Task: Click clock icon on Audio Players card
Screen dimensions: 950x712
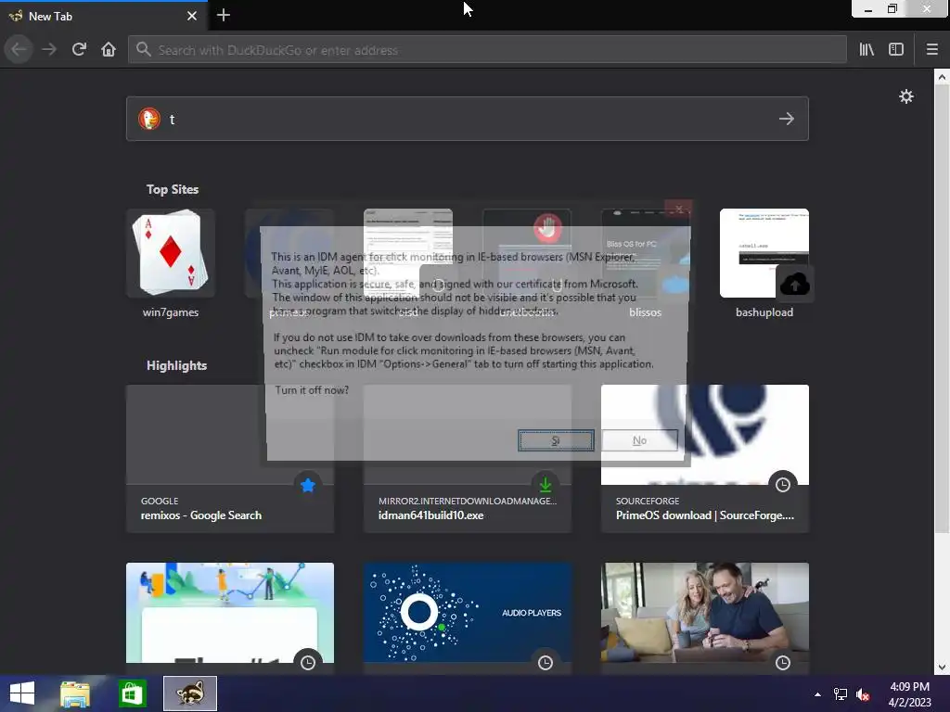Action: pyautogui.click(x=546, y=662)
